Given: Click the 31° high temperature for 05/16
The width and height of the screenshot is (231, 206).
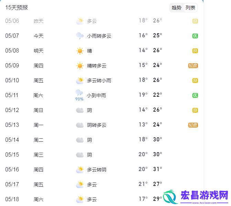Looking at the screenshot, I should [157, 169].
